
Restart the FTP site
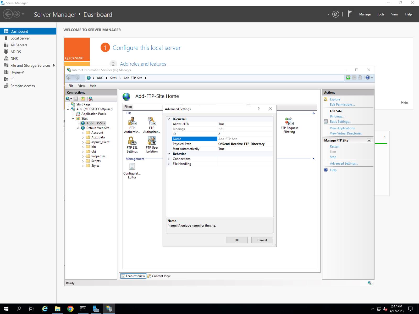click(x=334, y=146)
